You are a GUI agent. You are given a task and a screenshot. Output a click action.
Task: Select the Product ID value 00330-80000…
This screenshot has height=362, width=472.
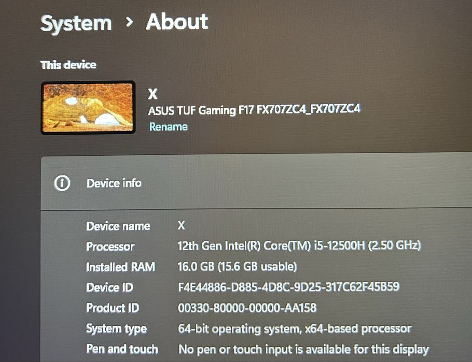pyautogui.click(x=247, y=308)
